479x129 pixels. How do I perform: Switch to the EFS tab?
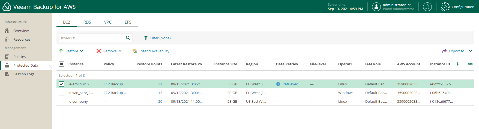128,22
